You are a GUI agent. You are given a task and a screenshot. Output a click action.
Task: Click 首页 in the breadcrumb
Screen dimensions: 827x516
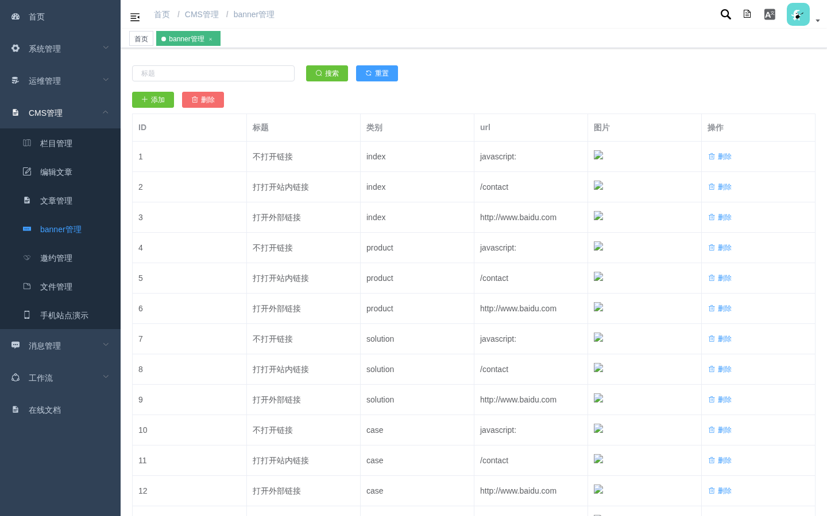click(162, 14)
